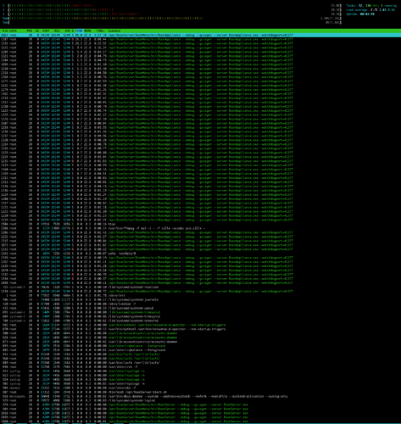Select the systemd-resolved process row
The width and height of the screenshot is (401, 424).
pos(200,287)
